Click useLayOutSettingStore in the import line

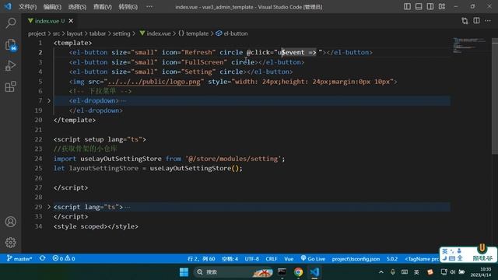[121, 159]
